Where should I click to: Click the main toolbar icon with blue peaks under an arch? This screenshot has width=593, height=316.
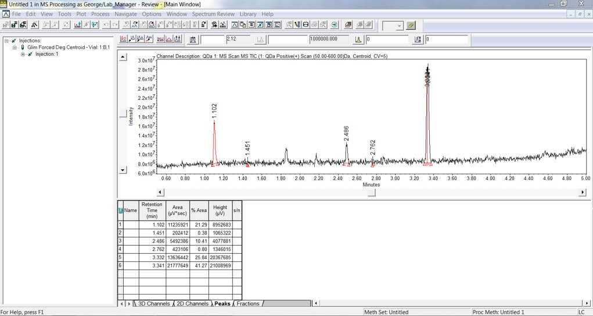click(152, 25)
